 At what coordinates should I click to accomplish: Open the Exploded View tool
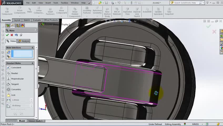pos(128,12)
